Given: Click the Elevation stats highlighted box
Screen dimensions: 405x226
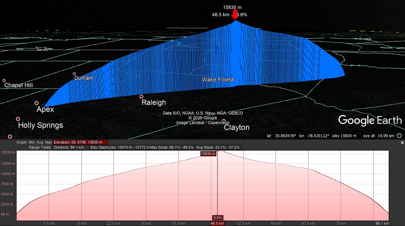Looking at the screenshot, I should (81, 142).
